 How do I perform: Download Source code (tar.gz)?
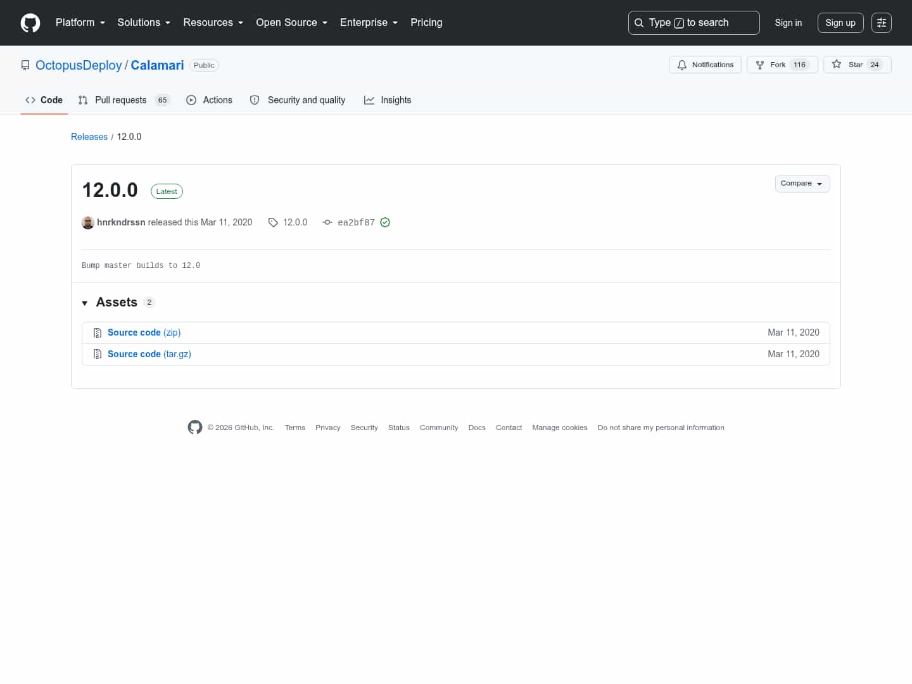(x=149, y=354)
